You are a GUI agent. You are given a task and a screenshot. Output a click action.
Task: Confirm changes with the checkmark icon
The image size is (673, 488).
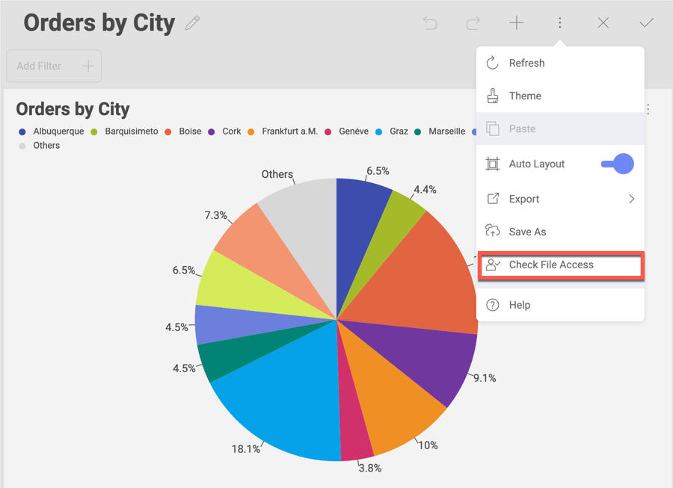click(x=646, y=22)
